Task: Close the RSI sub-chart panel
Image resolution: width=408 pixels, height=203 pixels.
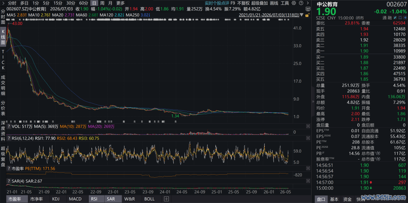Action: pos(308,138)
